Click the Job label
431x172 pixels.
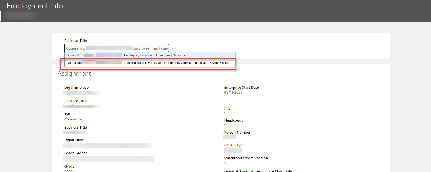pos(67,114)
